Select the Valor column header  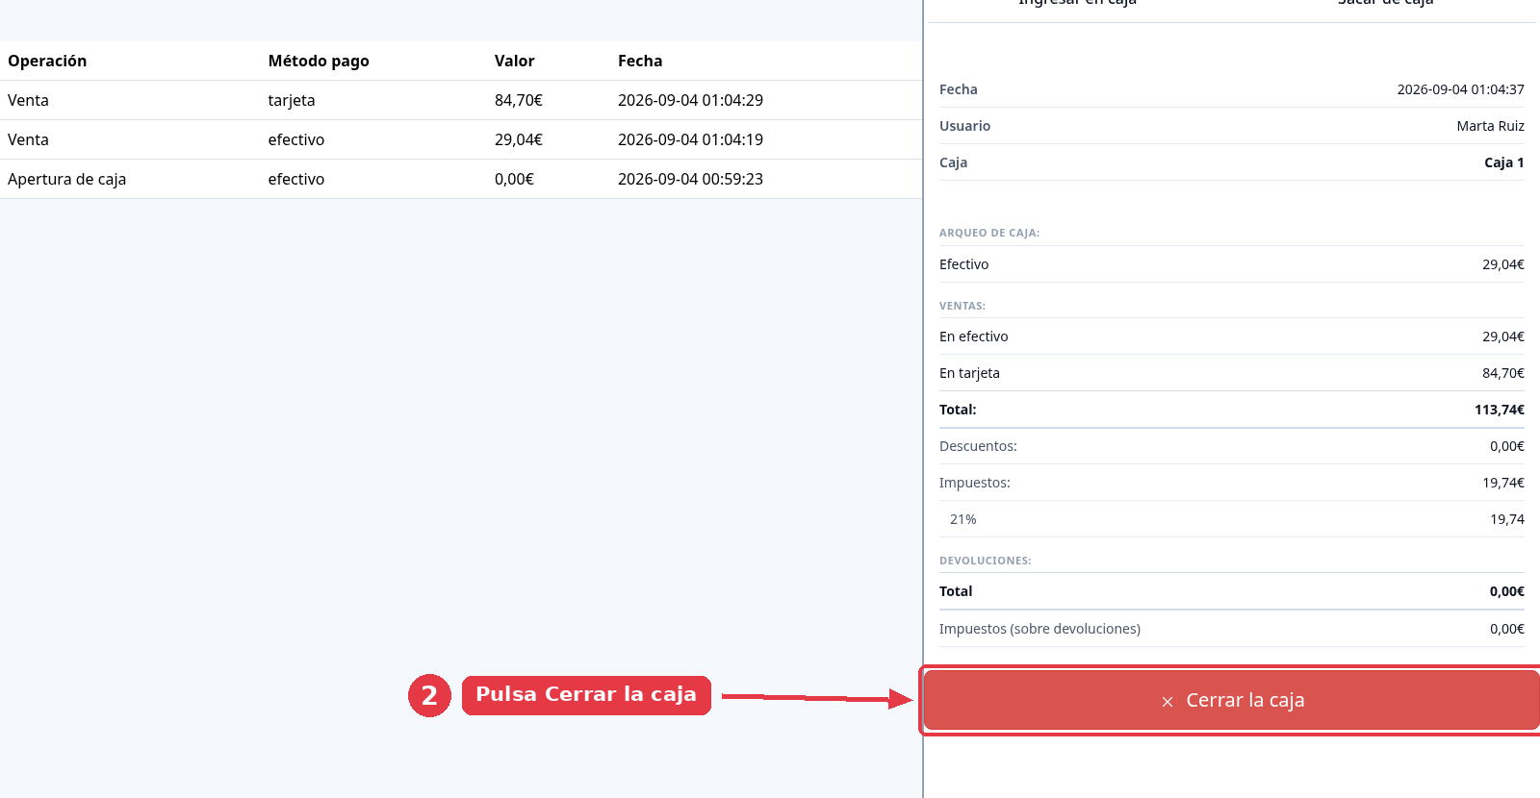pos(514,61)
